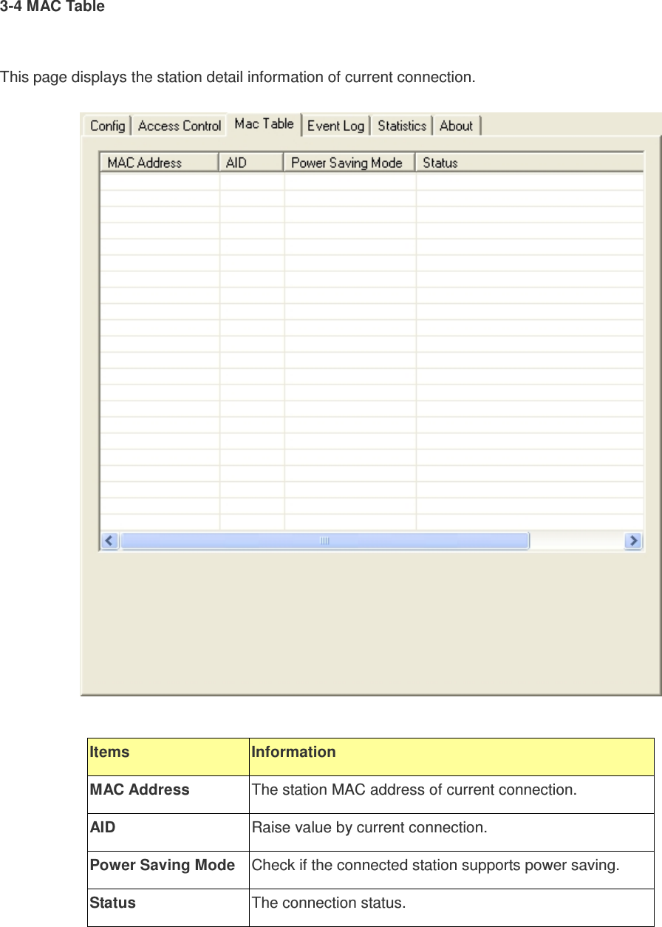Click the left scroll arrow icon
Image resolution: width=662 pixels, height=927 pixels.
coord(109,540)
